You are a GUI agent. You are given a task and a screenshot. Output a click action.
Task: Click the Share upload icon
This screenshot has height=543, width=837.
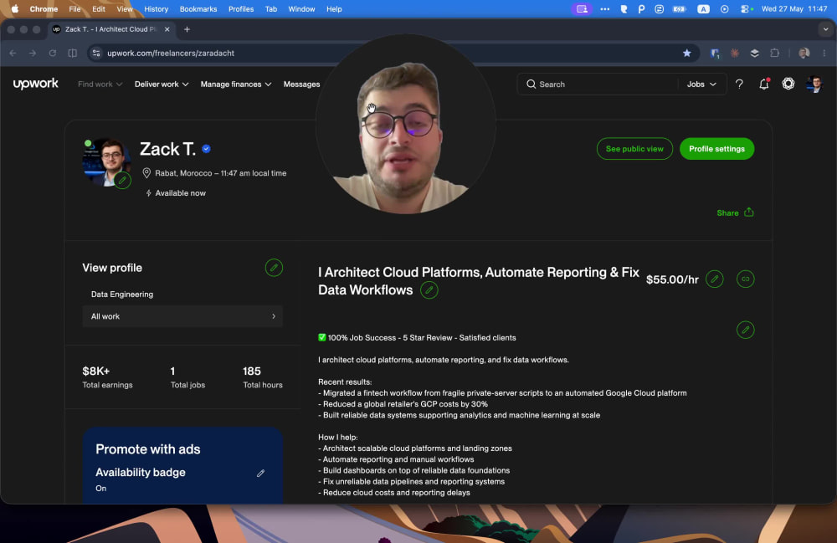point(749,213)
